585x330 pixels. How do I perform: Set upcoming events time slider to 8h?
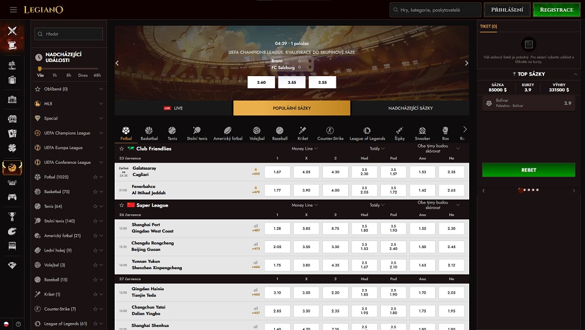coord(69,75)
